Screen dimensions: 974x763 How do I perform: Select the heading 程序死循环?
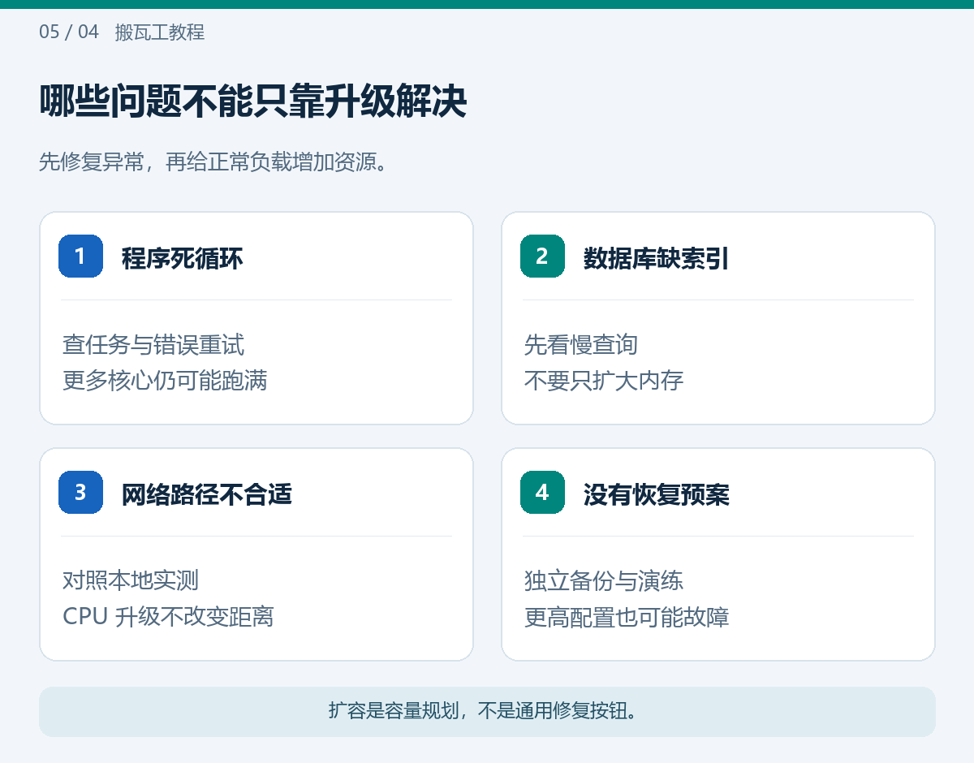[x=182, y=258]
